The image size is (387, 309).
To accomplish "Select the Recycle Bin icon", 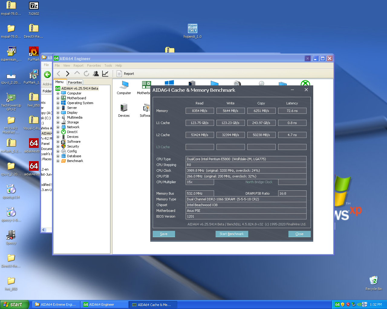I will 374,283.
